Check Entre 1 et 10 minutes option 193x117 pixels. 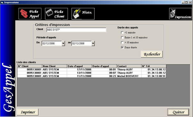[x=122, y=37]
